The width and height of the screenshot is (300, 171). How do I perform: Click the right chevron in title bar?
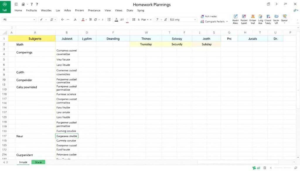click(277, 4)
